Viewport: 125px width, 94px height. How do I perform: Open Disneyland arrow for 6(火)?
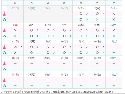54,30
